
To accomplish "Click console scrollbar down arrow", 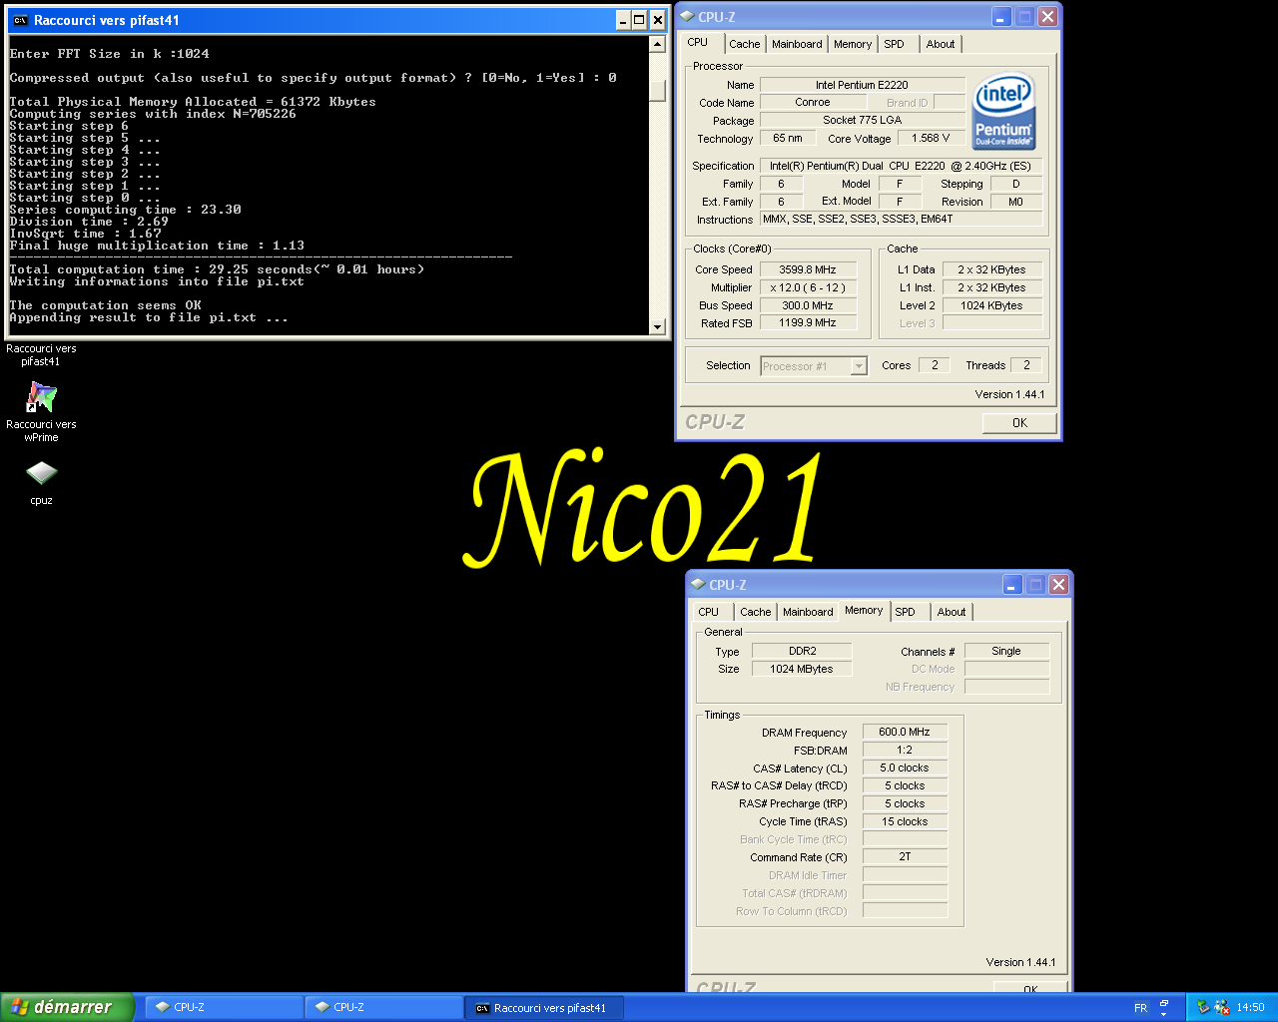I will (657, 327).
